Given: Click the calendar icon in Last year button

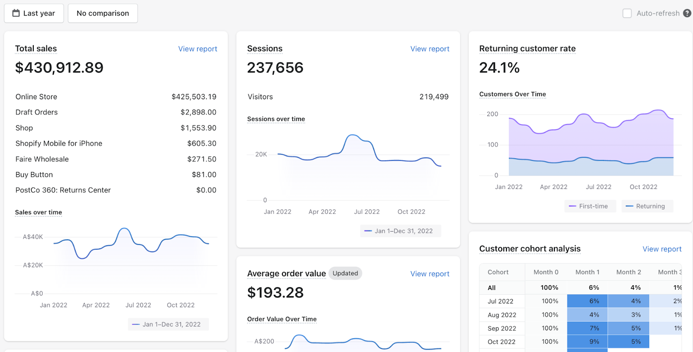Looking at the screenshot, I should click(16, 13).
